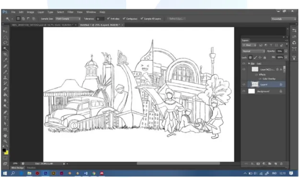This screenshot has width=299, height=178.
Task: Click Create new group folder icon
Action: click(x=270, y=164)
